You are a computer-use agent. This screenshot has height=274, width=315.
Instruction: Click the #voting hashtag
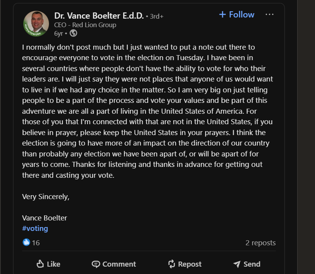[x=35, y=228]
